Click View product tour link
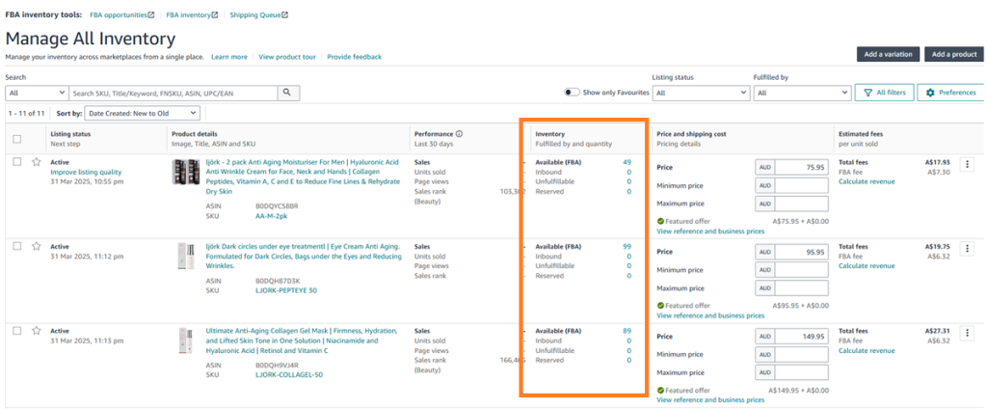The image size is (987, 409). click(x=287, y=57)
